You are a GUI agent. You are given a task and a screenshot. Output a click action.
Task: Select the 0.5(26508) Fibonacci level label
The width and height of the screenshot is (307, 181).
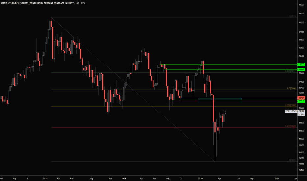click(292, 88)
